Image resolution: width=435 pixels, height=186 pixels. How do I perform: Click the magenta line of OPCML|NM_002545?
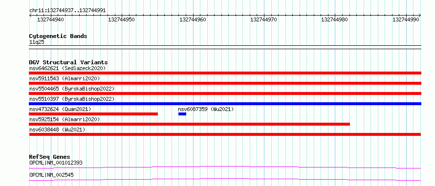(225, 179)
